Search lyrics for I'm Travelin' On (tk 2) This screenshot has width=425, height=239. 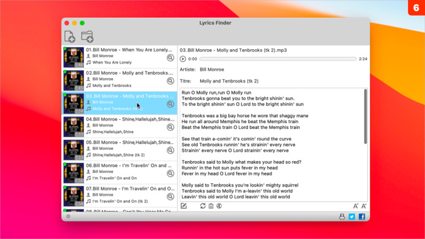(x=171, y=196)
